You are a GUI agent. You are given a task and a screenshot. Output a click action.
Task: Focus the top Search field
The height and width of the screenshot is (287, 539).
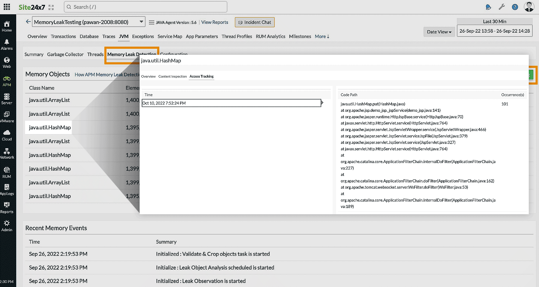coord(146,7)
